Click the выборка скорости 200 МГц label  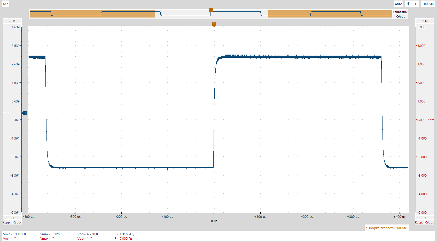click(x=387, y=228)
